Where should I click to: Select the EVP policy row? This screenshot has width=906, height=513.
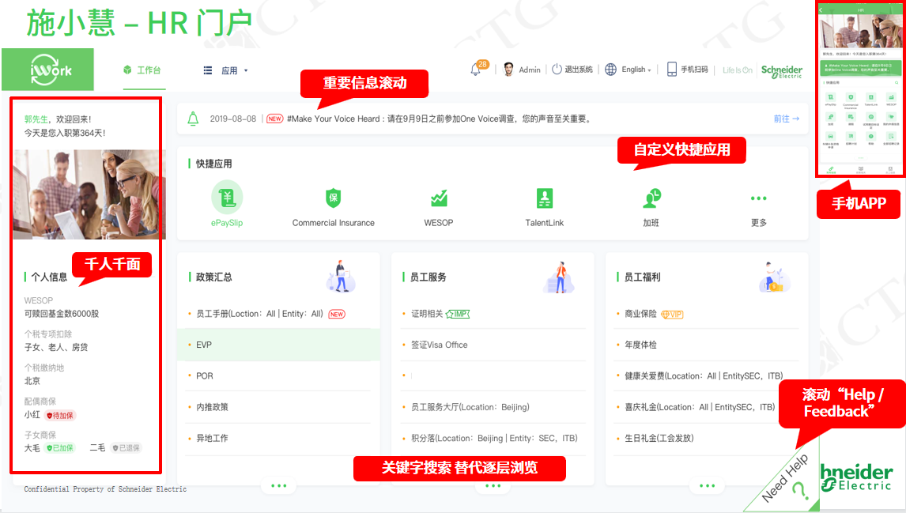pyautogui.click(x=278, y=345)
